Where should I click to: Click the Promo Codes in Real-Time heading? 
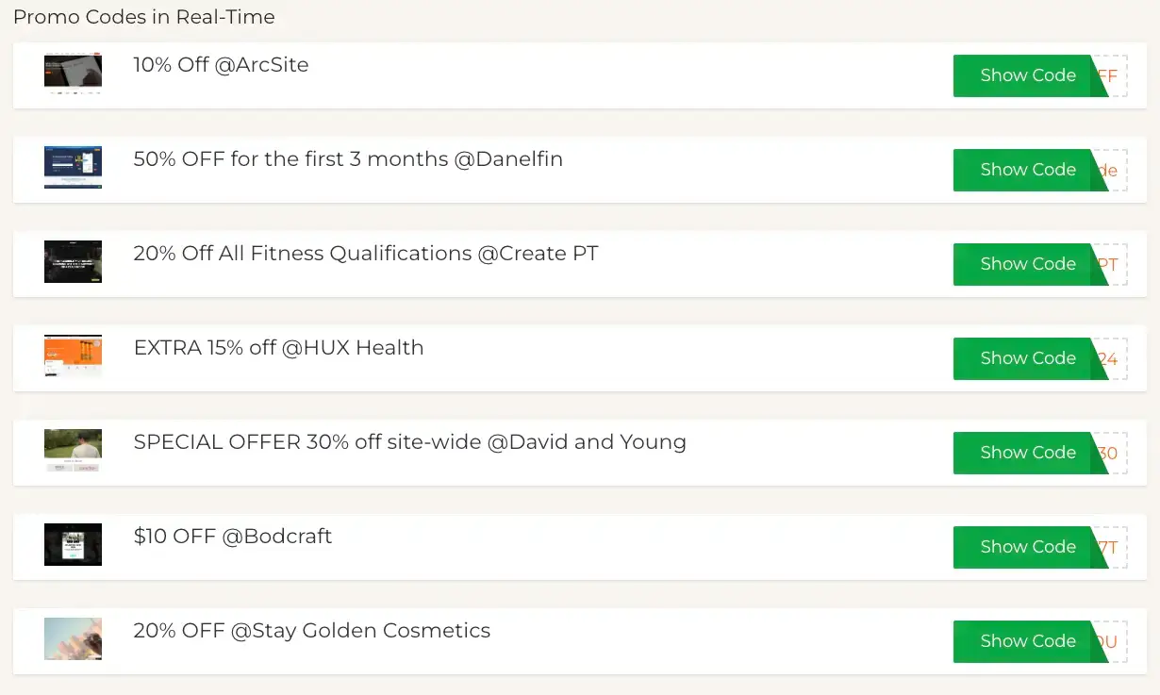click(144, 16)
